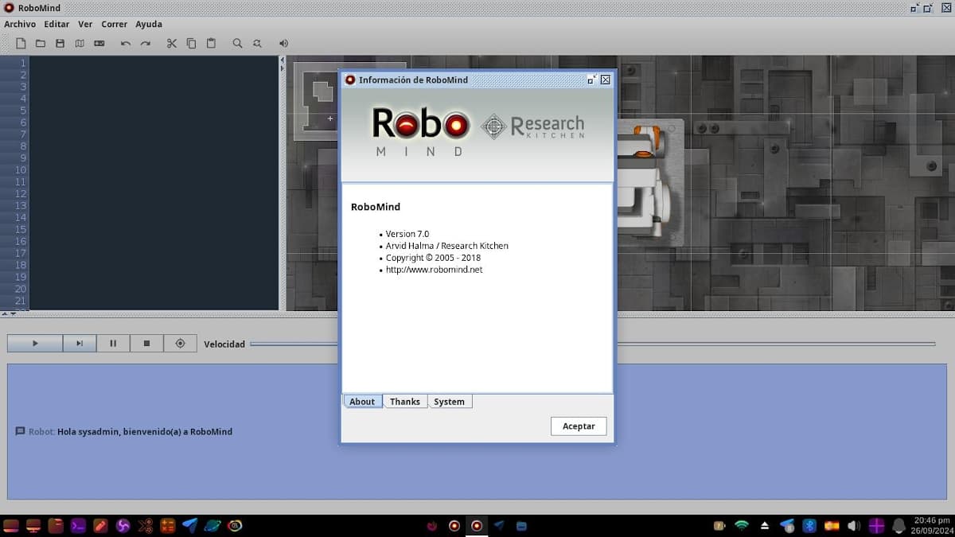
Task: Switch to the Thanks tab
Action: point(404,402)
